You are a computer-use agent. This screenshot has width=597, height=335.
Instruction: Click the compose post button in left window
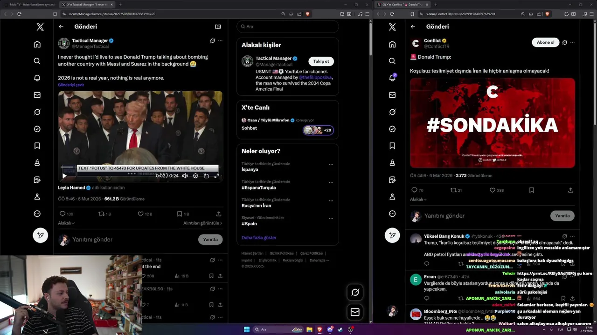click(x=40, y=235)
